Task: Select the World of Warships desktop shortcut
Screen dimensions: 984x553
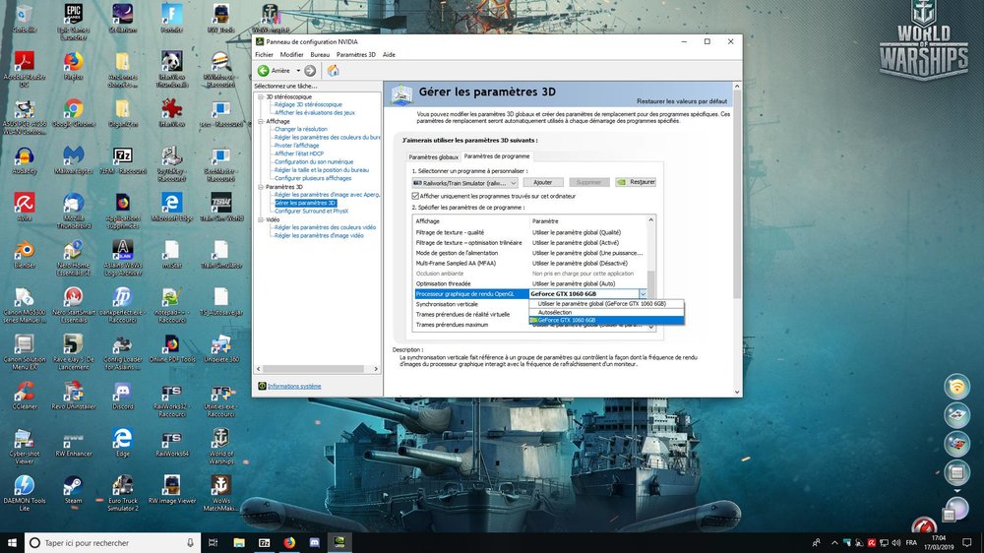Action: pos(220,447)
